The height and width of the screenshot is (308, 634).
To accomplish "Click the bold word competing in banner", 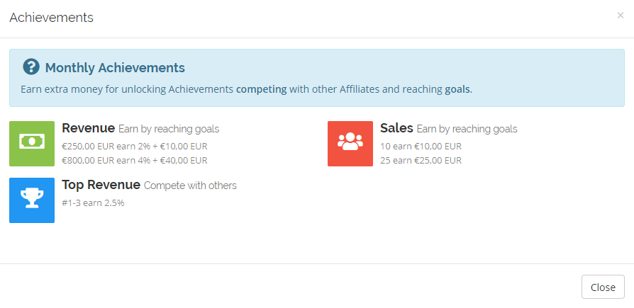I will click(x=261, y=89).
